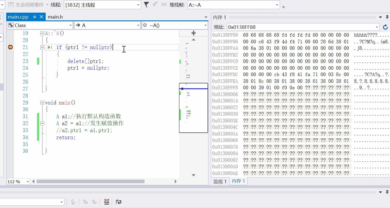Click line number 29 in the gutter
The height and width of the screenshot is (208, 390).
25,103
